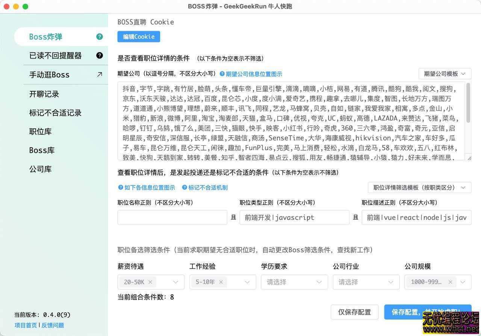Open the 学历要求 selector

tap(294, 282)
